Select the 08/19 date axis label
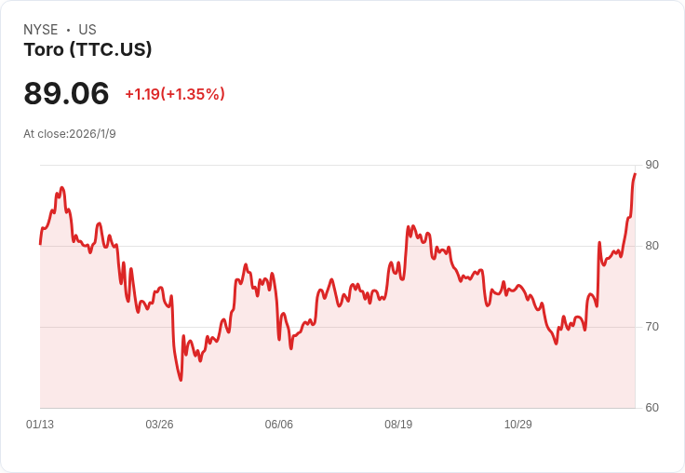The height and width of the screenshot is (473, 685). pyautogui.click(x=398, y=424)
